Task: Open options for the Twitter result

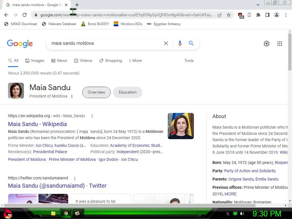Action: (75, 179)
